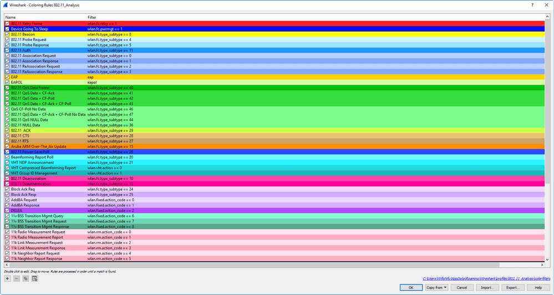Uncheck the 802.11 Retry Frame checkbox
Viewport: 554px width, 295px height.
(x=7, y=24)
